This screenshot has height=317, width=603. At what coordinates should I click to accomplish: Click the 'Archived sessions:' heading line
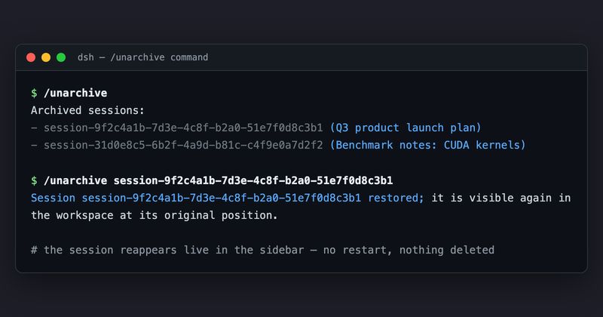87,110
